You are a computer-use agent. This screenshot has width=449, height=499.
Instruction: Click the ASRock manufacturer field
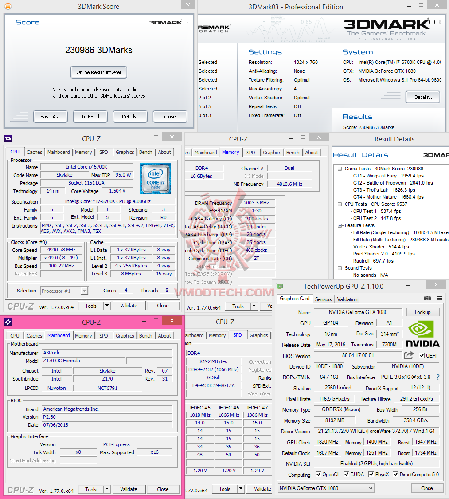pyautogui.click(x=107, y=353)
